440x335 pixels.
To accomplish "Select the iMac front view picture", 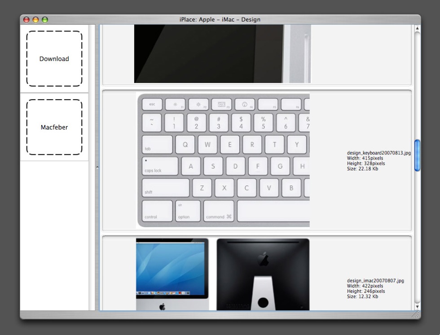I will [172, 274].
